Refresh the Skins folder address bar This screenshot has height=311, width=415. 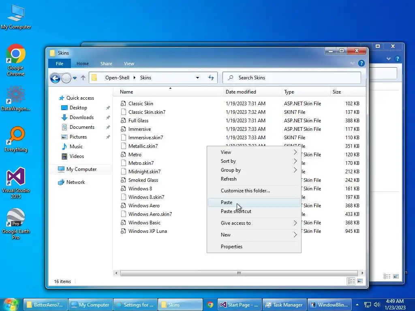pyautogui.click(x=211, y=78)
